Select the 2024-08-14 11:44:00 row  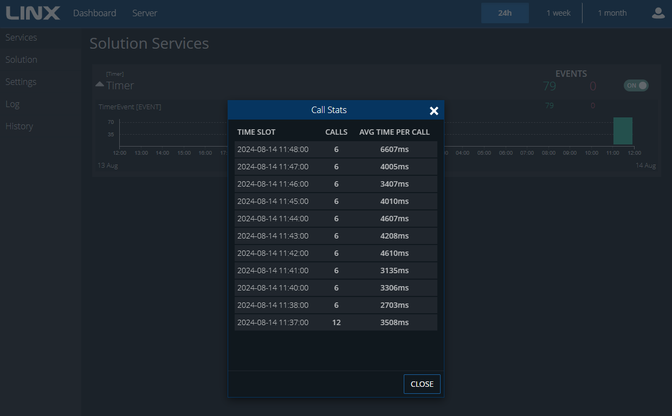336,219
